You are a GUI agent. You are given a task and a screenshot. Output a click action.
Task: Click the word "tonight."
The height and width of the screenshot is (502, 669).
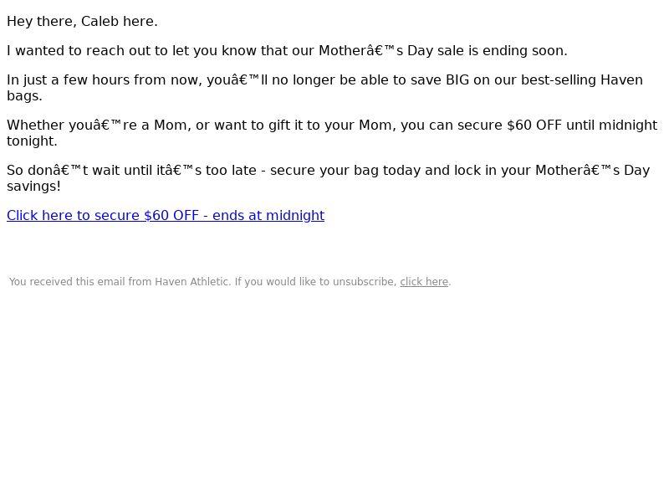pyautogui.click(x=32, y=141)
